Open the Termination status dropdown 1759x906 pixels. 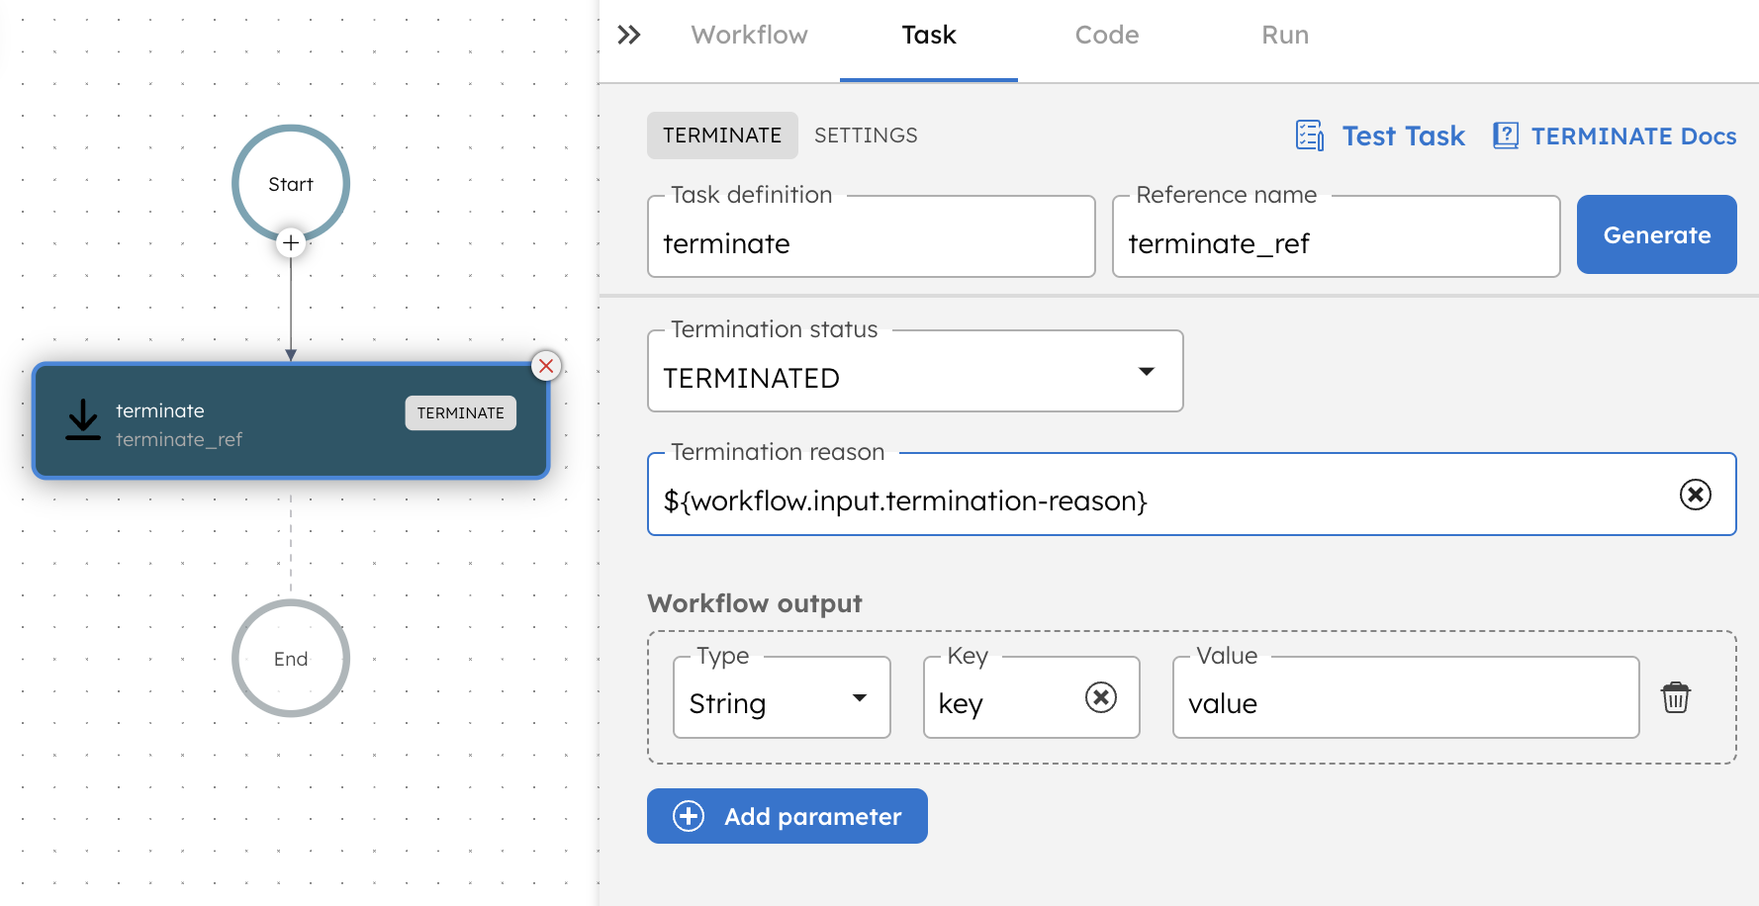pyautogui.click(x=915, y=371)
